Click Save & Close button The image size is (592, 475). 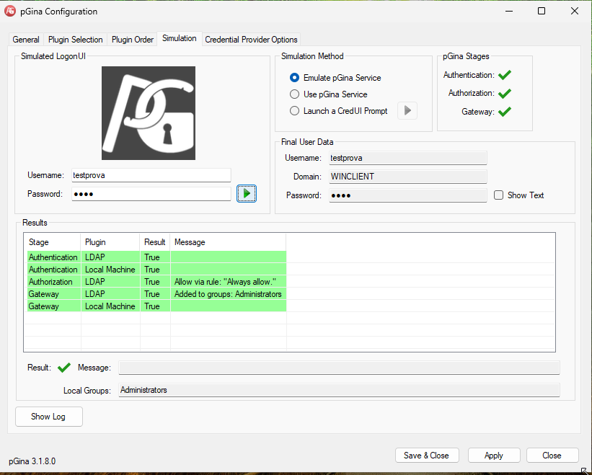[427, 456]
